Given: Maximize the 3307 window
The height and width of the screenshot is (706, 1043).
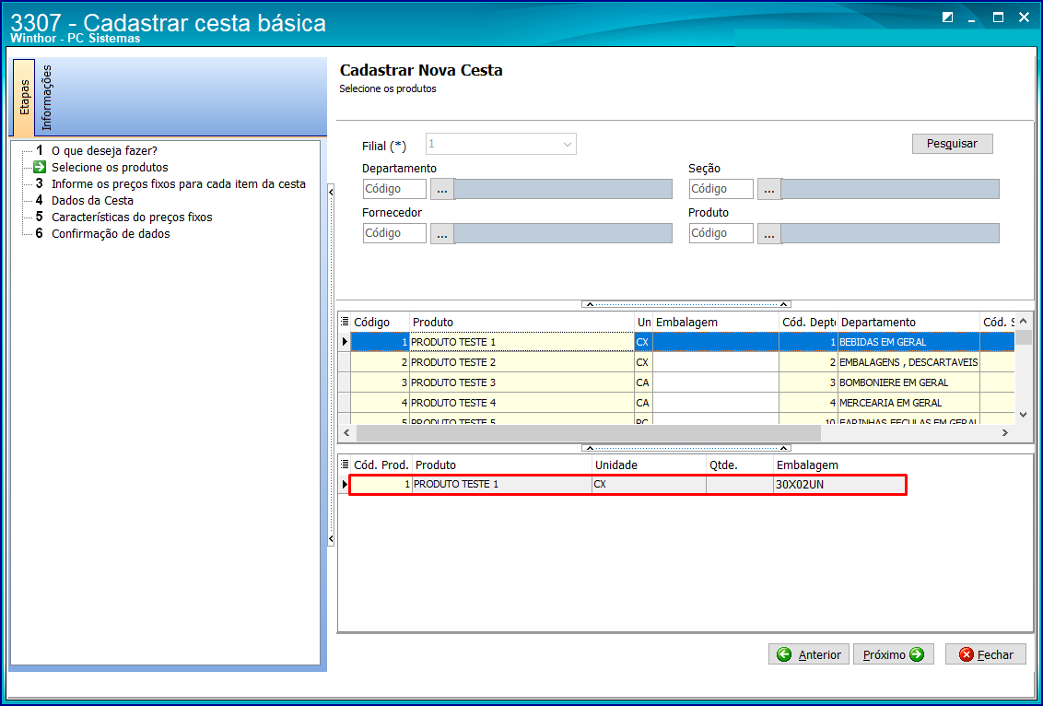Looking at the screenshot, I should tap(998, 18).
